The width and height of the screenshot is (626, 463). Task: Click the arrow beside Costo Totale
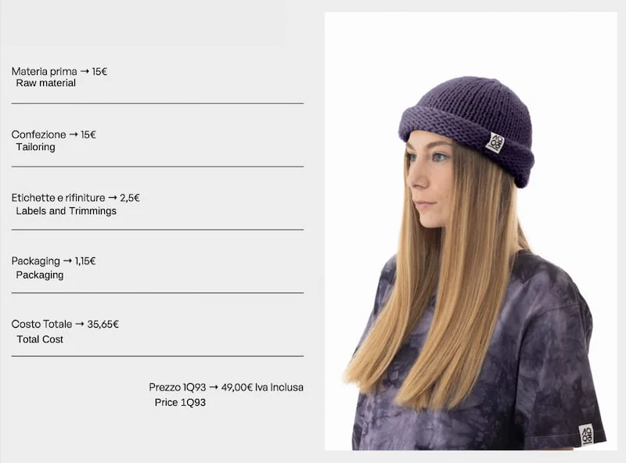pyautogui.click(x=80, y=324)
